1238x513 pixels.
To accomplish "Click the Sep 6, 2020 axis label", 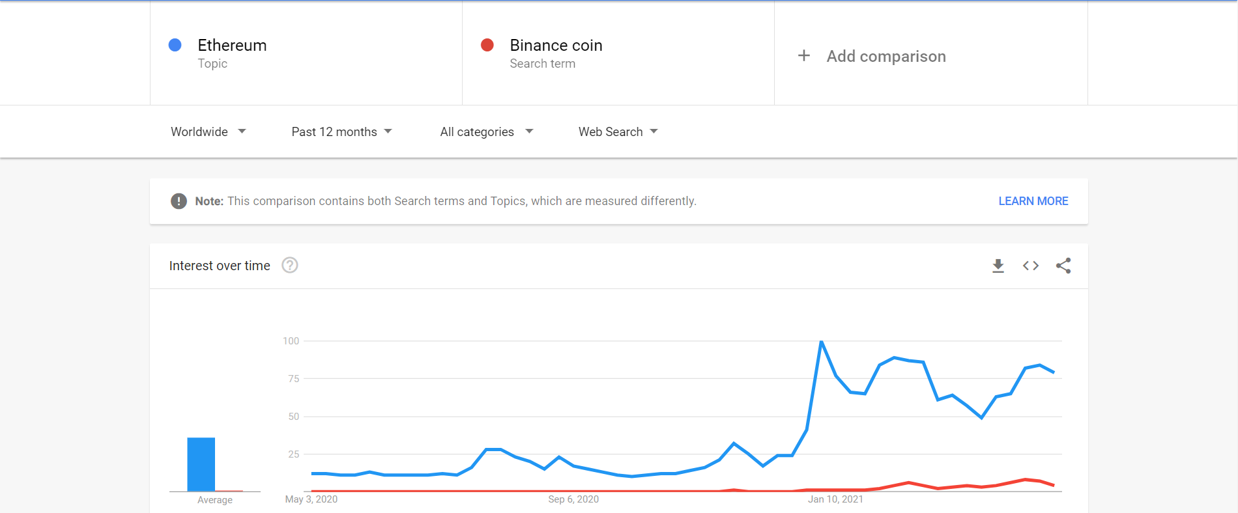I will (573, 499).
